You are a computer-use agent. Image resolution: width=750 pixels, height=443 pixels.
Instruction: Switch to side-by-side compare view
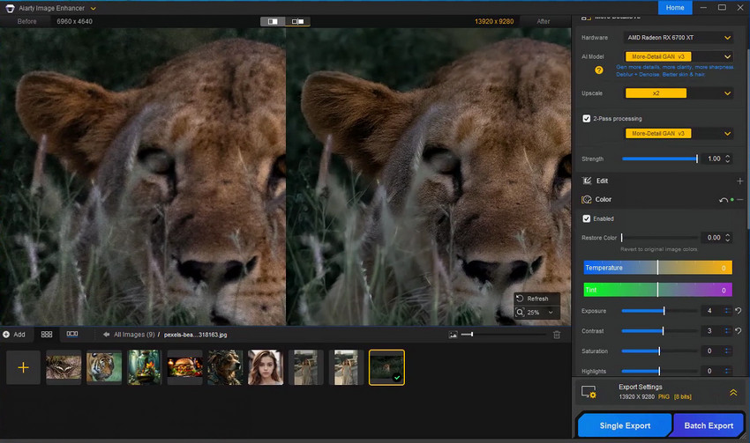pyautogui.click(x=297, y=21)
